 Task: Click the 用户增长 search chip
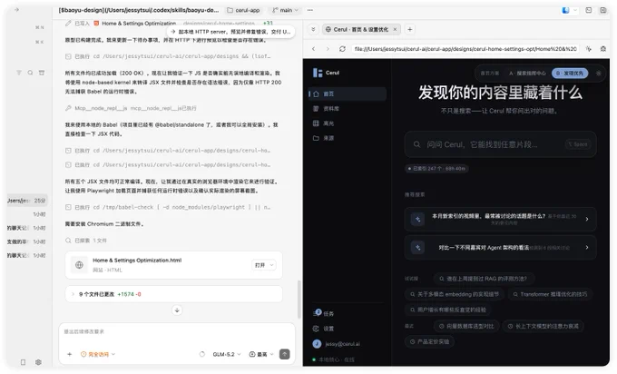[448, 310]
